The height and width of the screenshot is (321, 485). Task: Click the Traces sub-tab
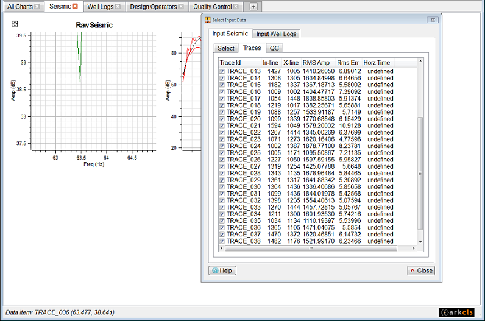click(x=252, y=48)
